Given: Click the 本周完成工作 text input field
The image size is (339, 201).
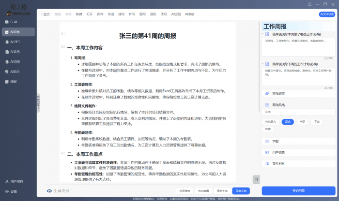Looking at the screenshot, I should pos(297,47).
